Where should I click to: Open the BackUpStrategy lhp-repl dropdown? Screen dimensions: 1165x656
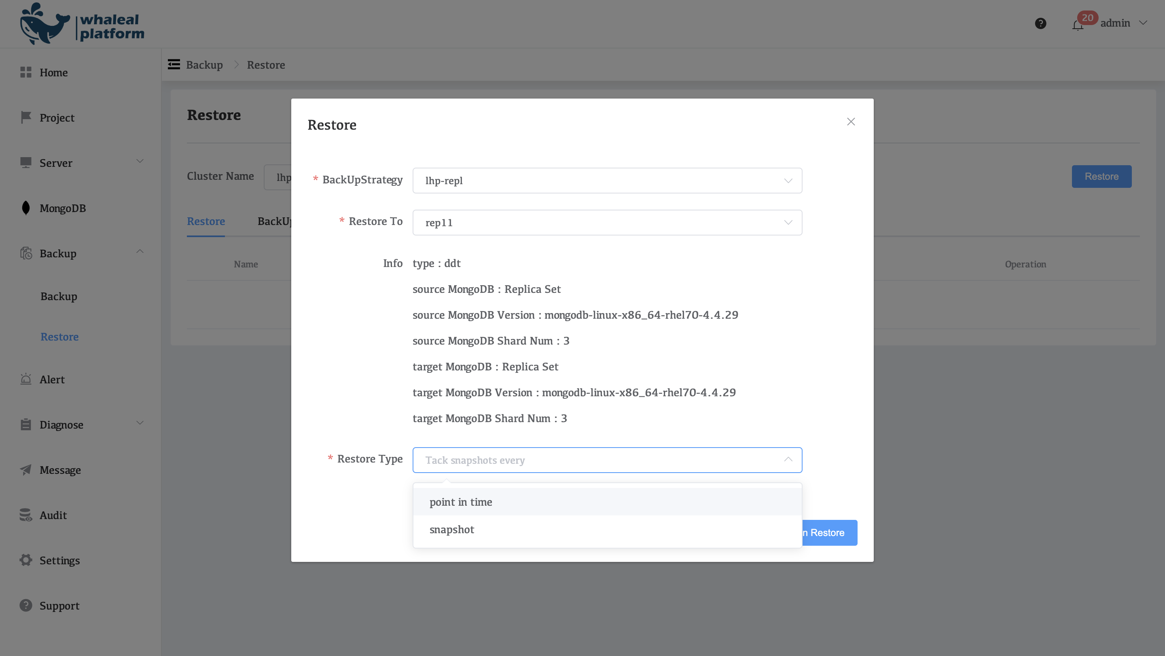[x=607, y=181]
